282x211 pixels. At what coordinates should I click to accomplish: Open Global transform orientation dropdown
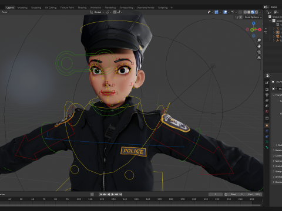click(x=98, y=12)
